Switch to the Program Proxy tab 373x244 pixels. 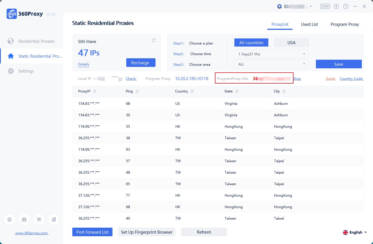click(x=345, y=24)
